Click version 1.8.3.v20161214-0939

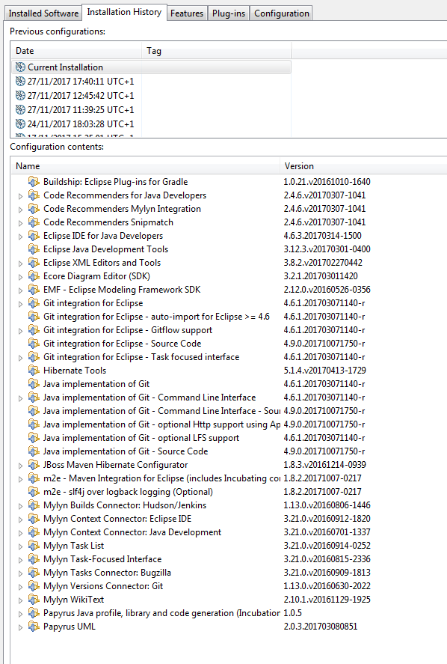324,465
